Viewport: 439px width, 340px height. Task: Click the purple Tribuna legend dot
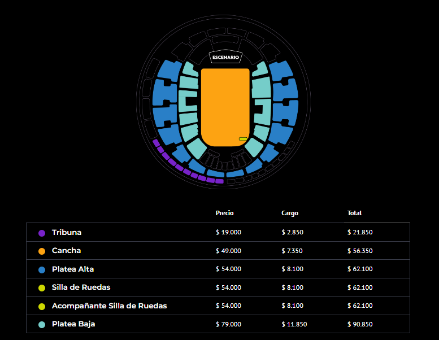pyautogui.click(x=42, y=233)
